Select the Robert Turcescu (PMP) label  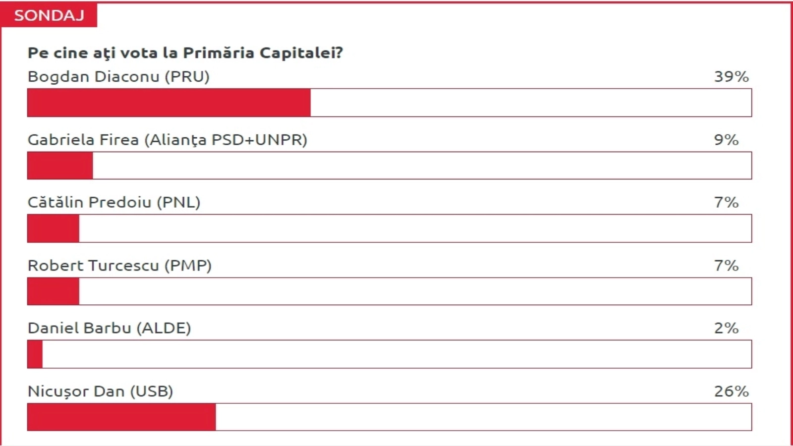point(119,266)
